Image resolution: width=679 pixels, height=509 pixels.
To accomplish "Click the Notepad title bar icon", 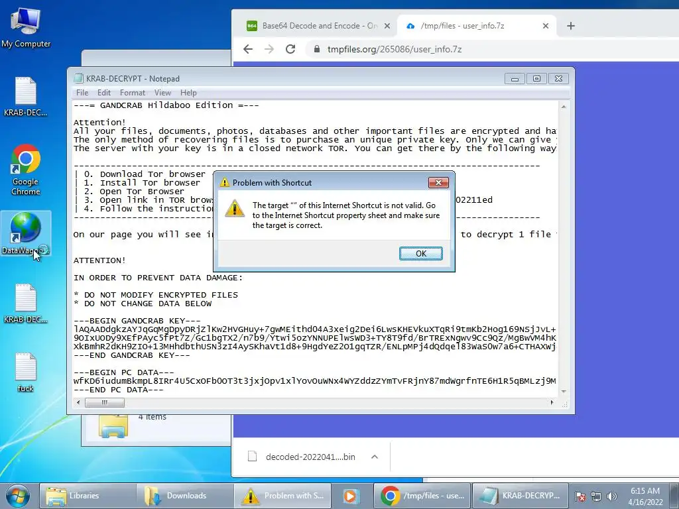I will (x=78, y=78).
